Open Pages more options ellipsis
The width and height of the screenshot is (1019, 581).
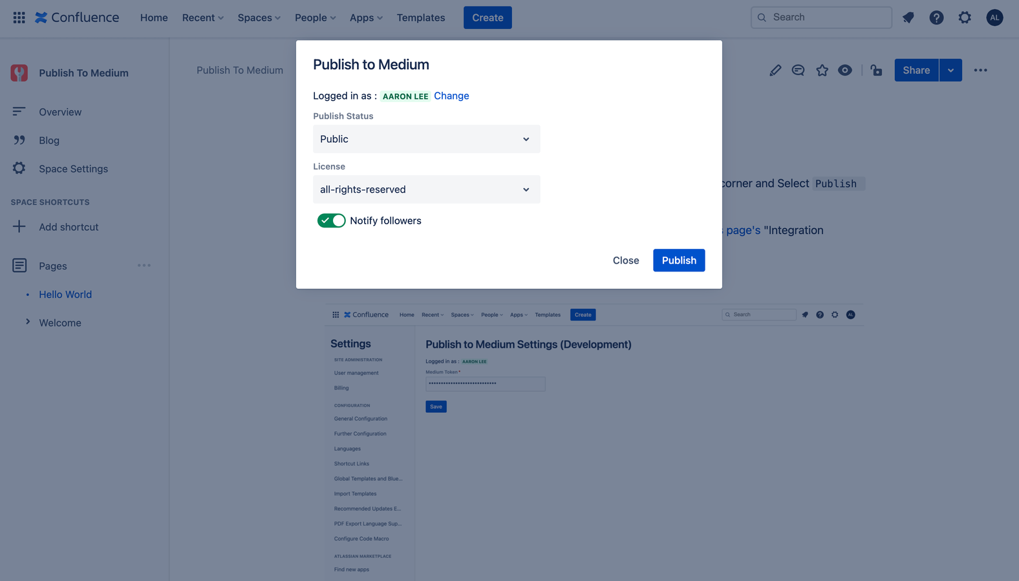click(x=144, y=266)
